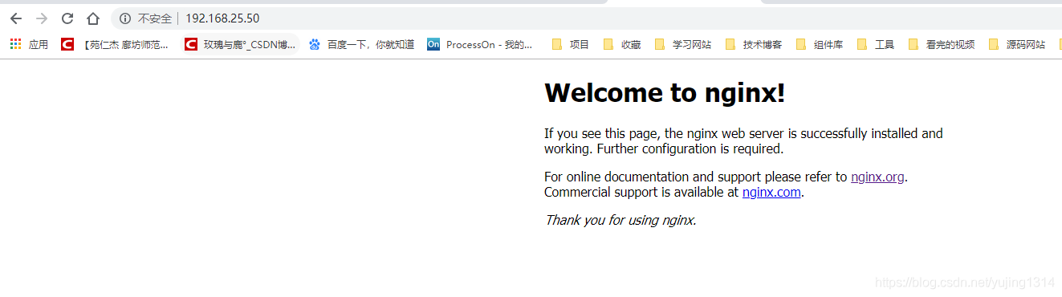
Task: Open the 工具 bookmark folder
Action: pos(876,45)
